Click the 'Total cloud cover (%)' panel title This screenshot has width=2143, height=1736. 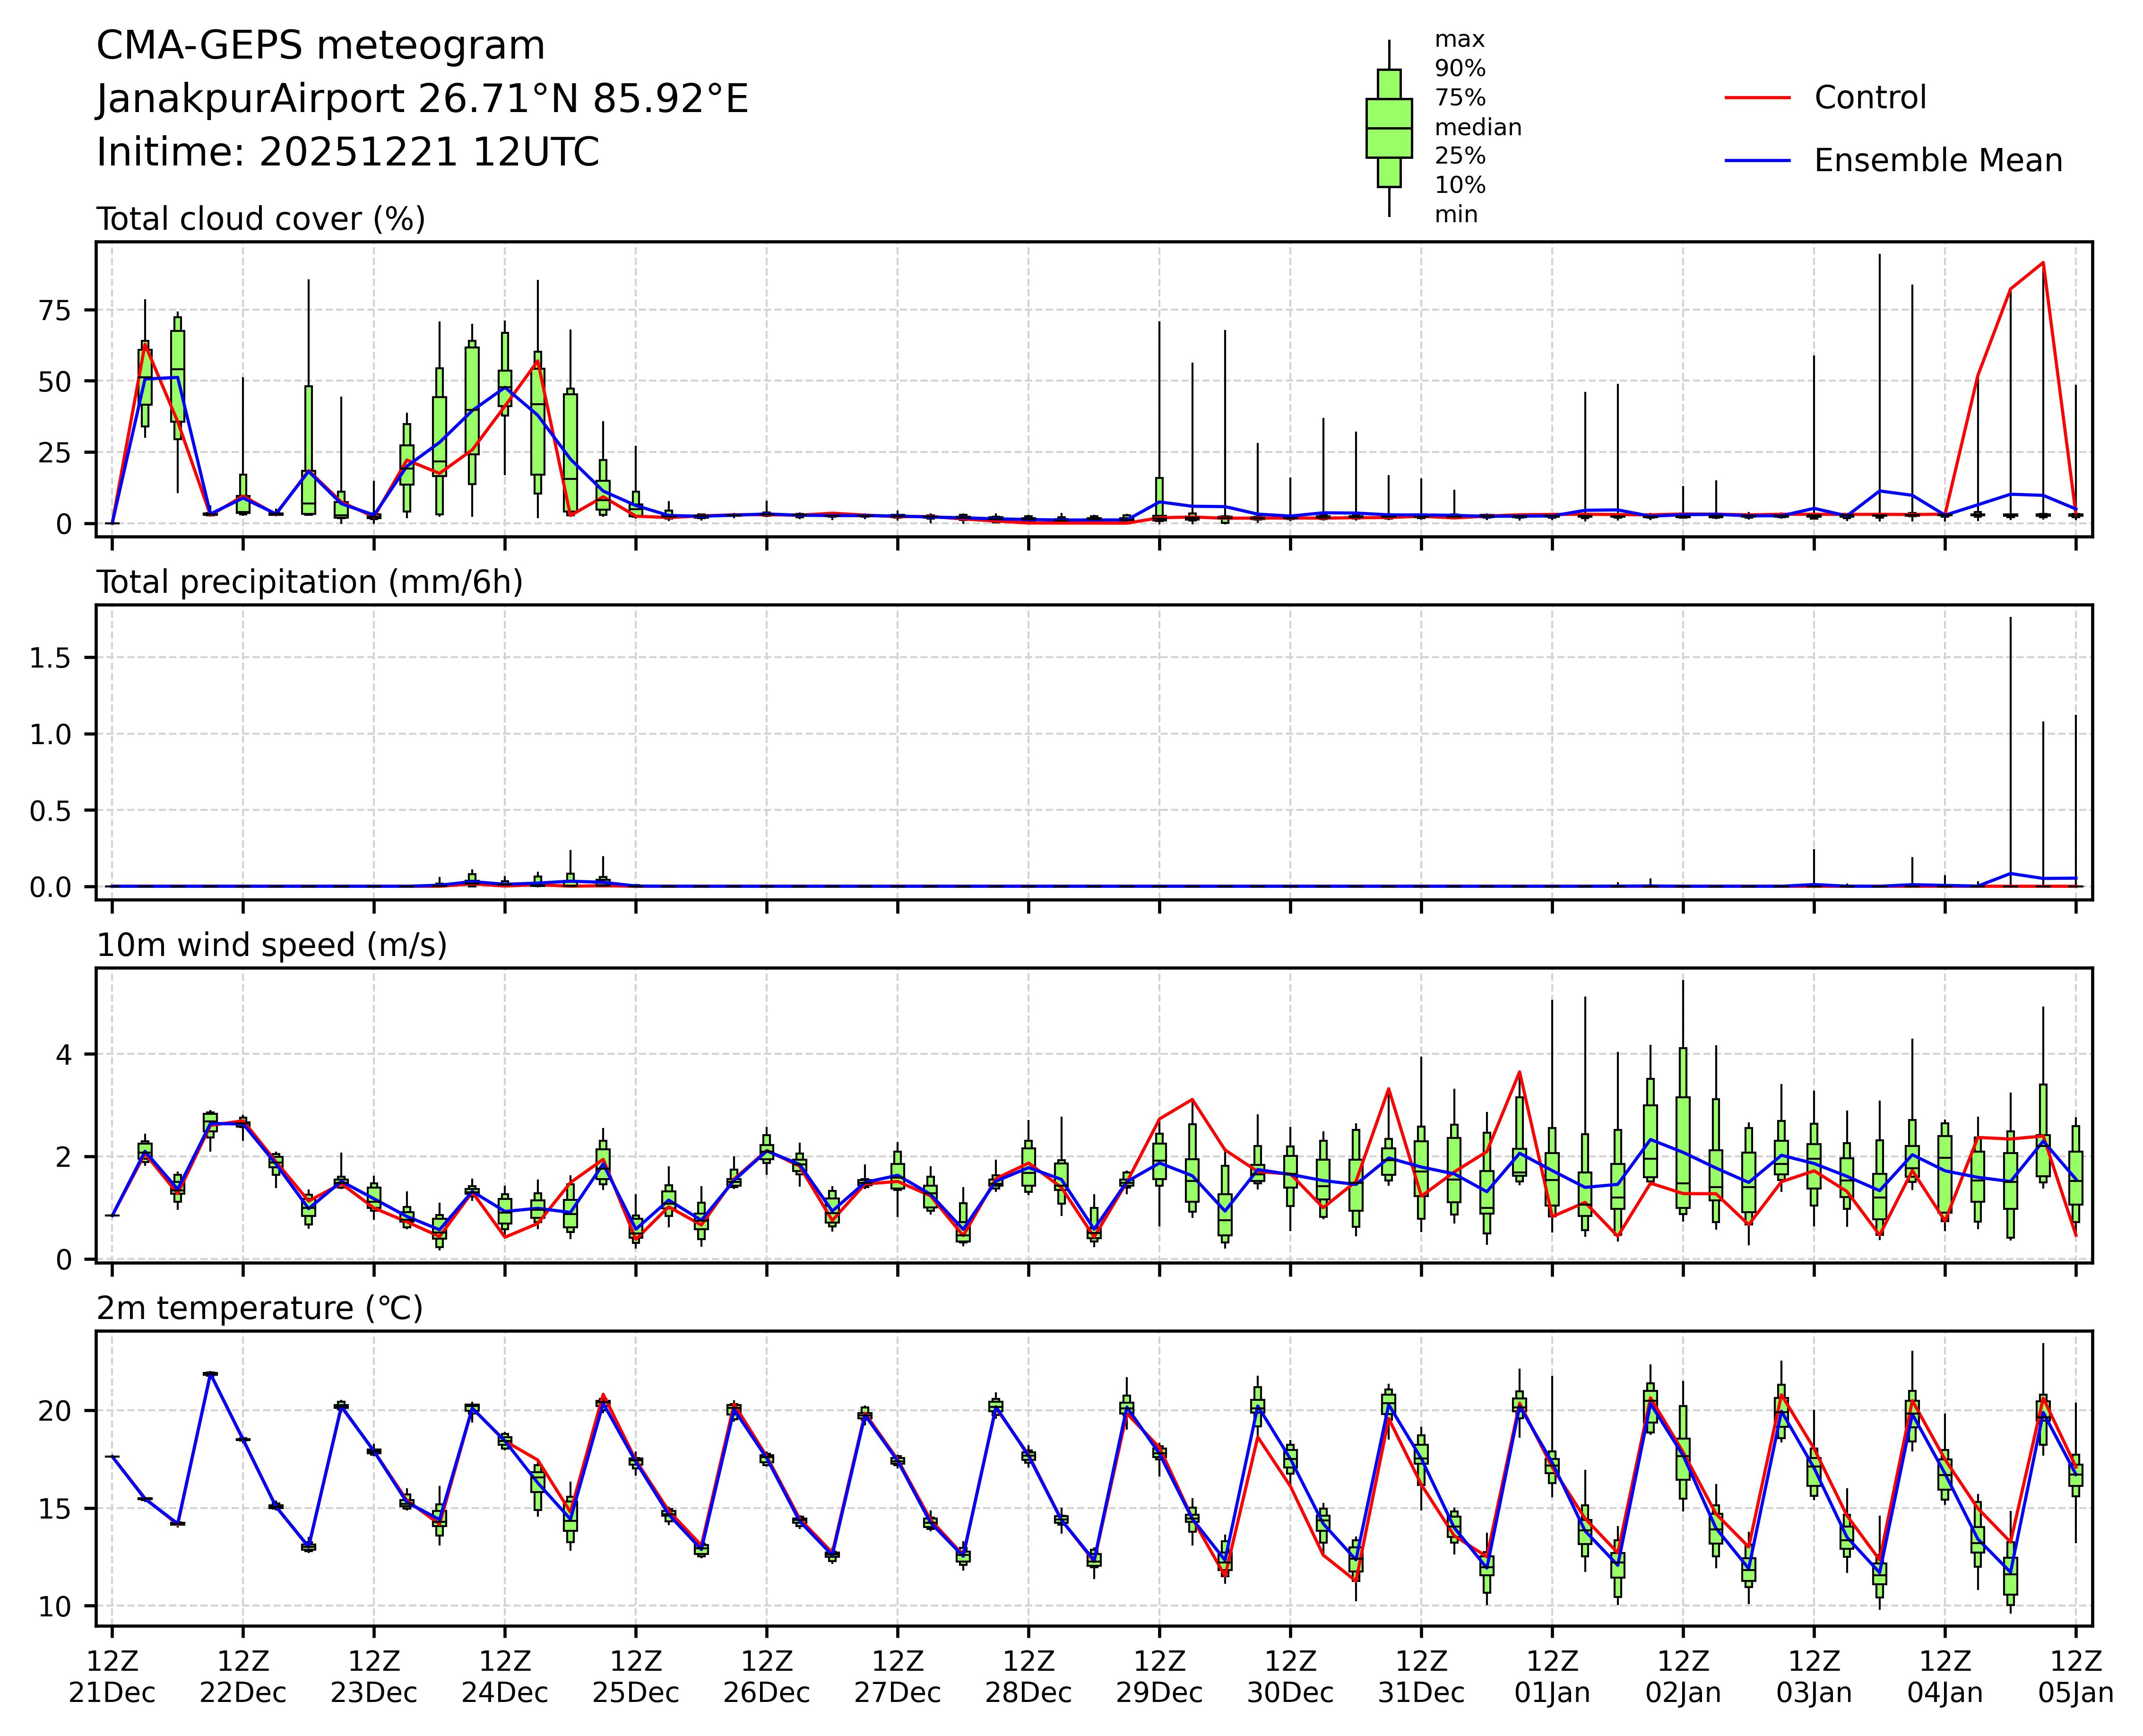coord(261,219)
